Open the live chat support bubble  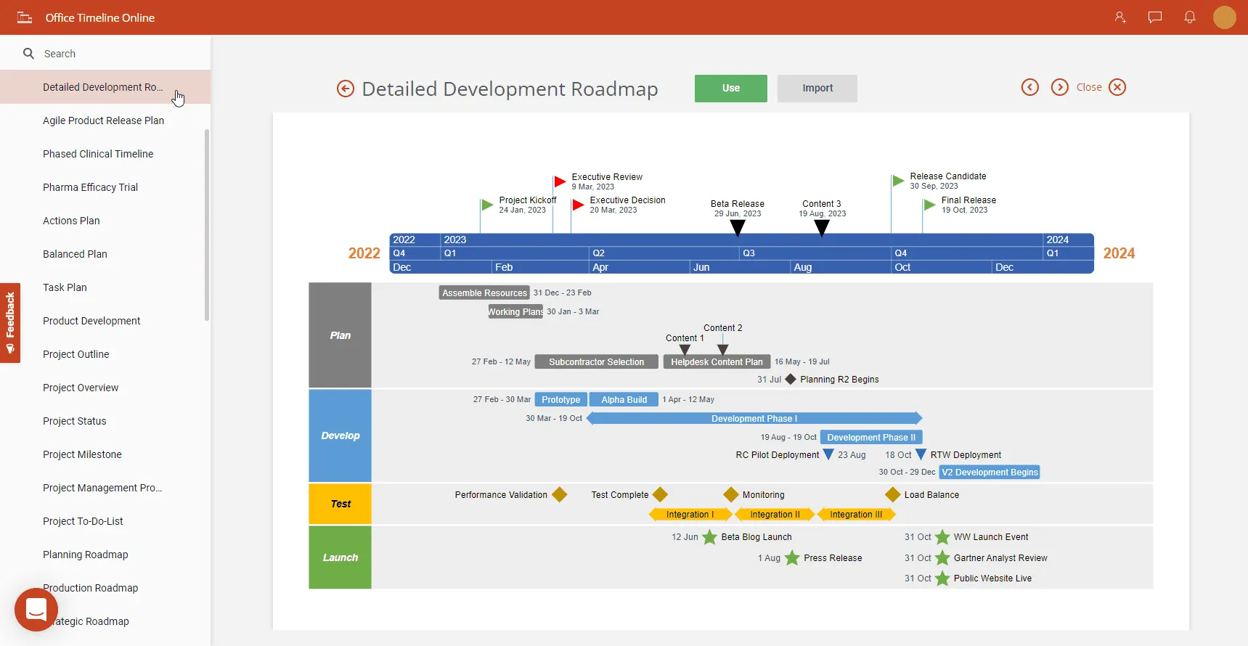(x=36, y=609)
